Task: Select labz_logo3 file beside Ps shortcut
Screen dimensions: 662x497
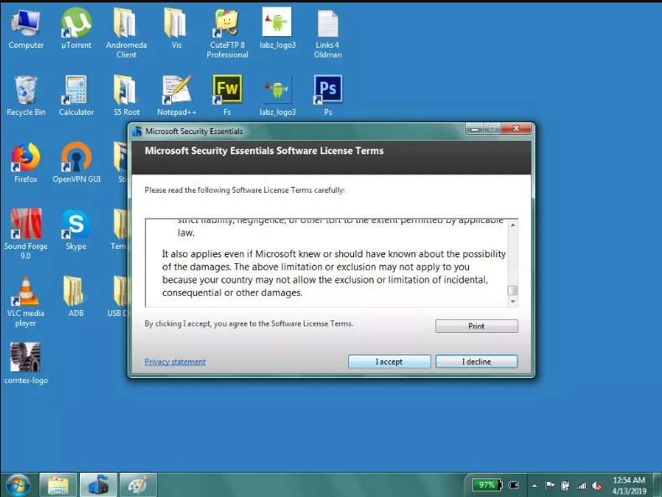Action: coord(278,96)
